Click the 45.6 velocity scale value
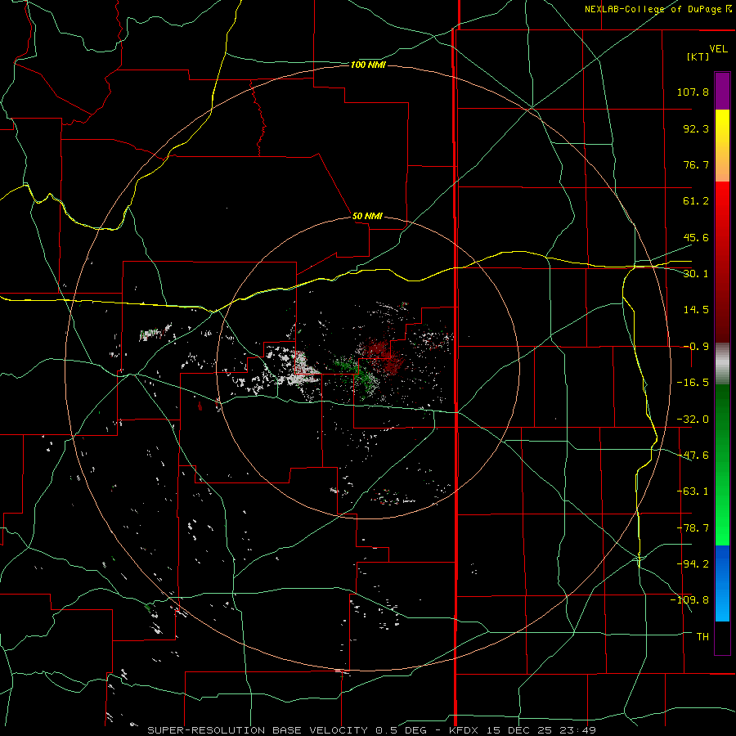Screen dimensions: 736x736 [696, 237]
